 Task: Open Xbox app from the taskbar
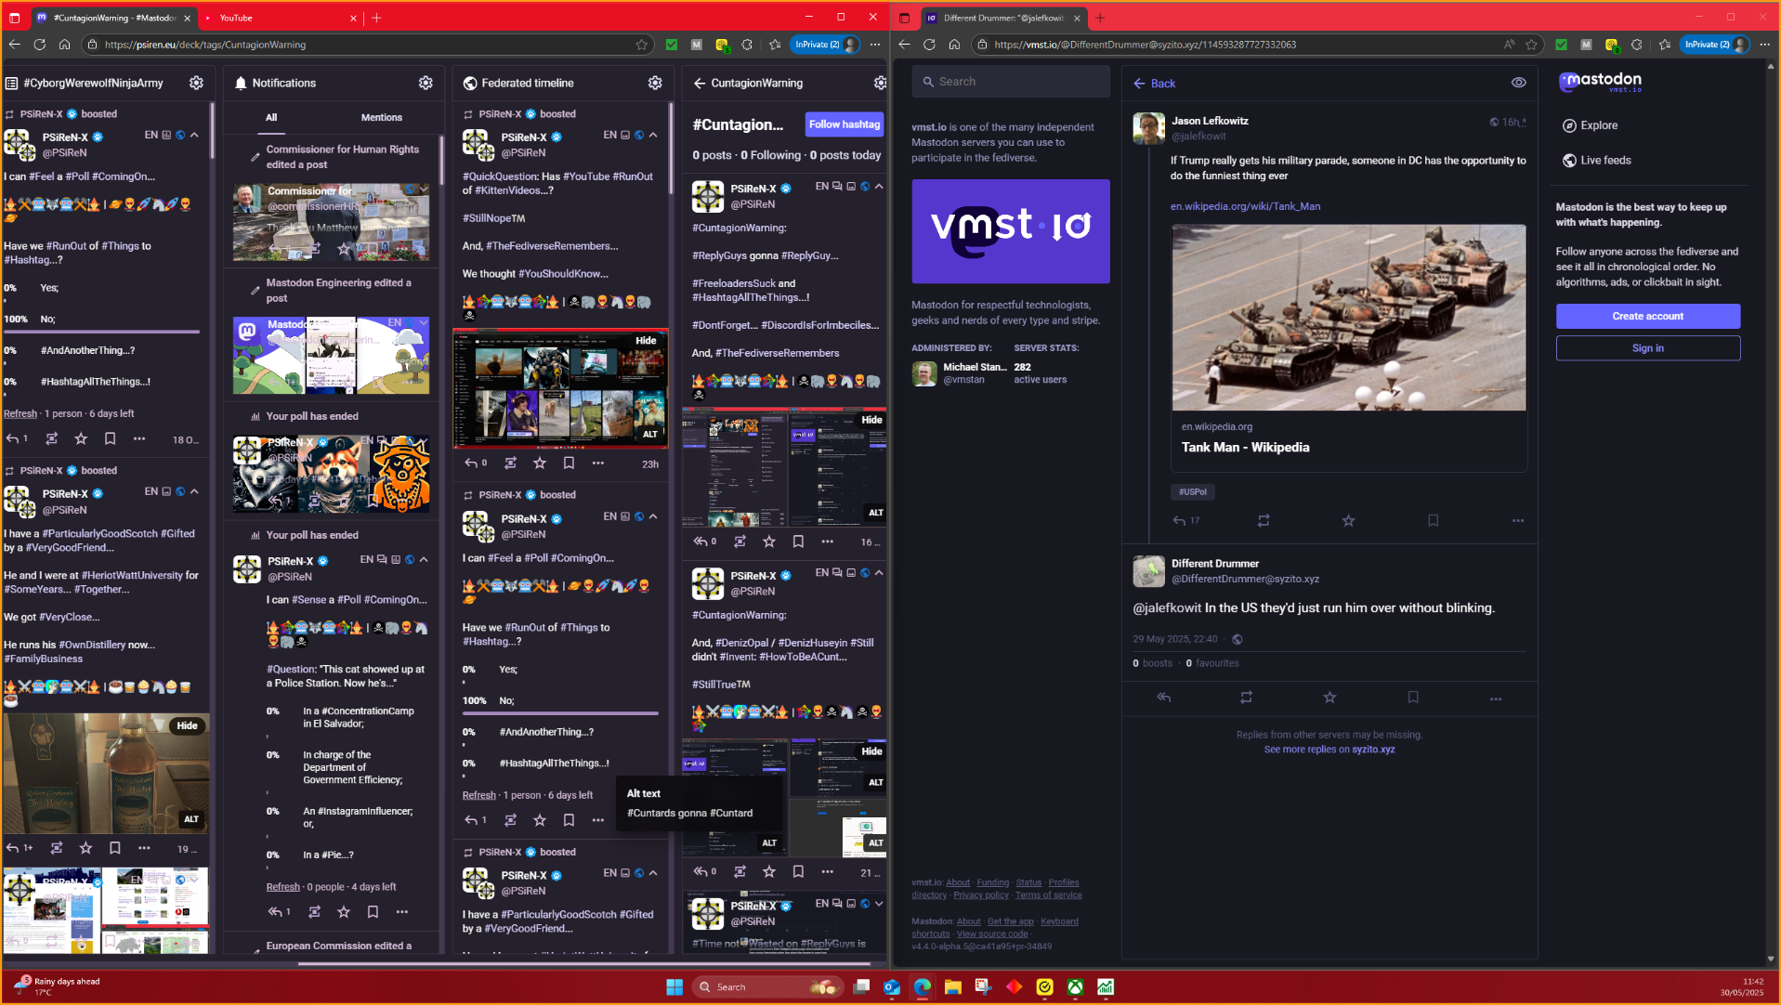coord(1075,986)
